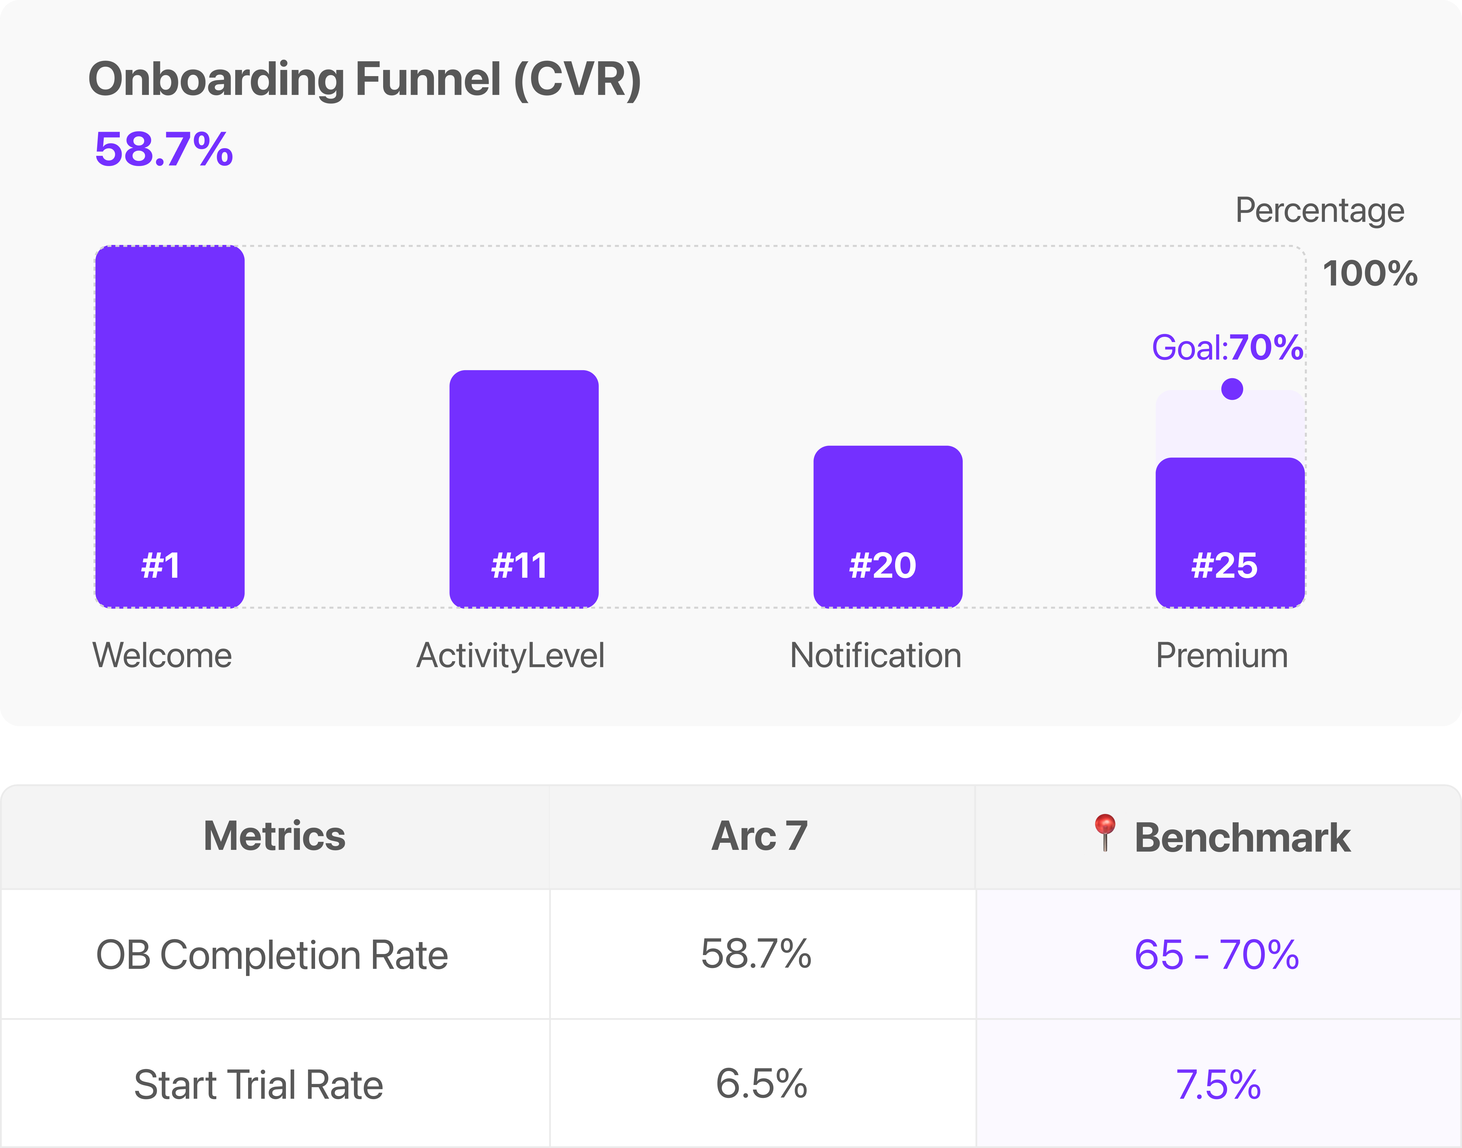
Task: Select the goal marker dot above Premium bar
Action: [1232, 388]
